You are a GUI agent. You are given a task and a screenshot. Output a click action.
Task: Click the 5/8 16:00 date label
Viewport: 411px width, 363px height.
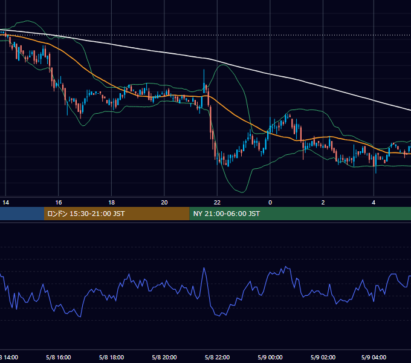(59, 357)
